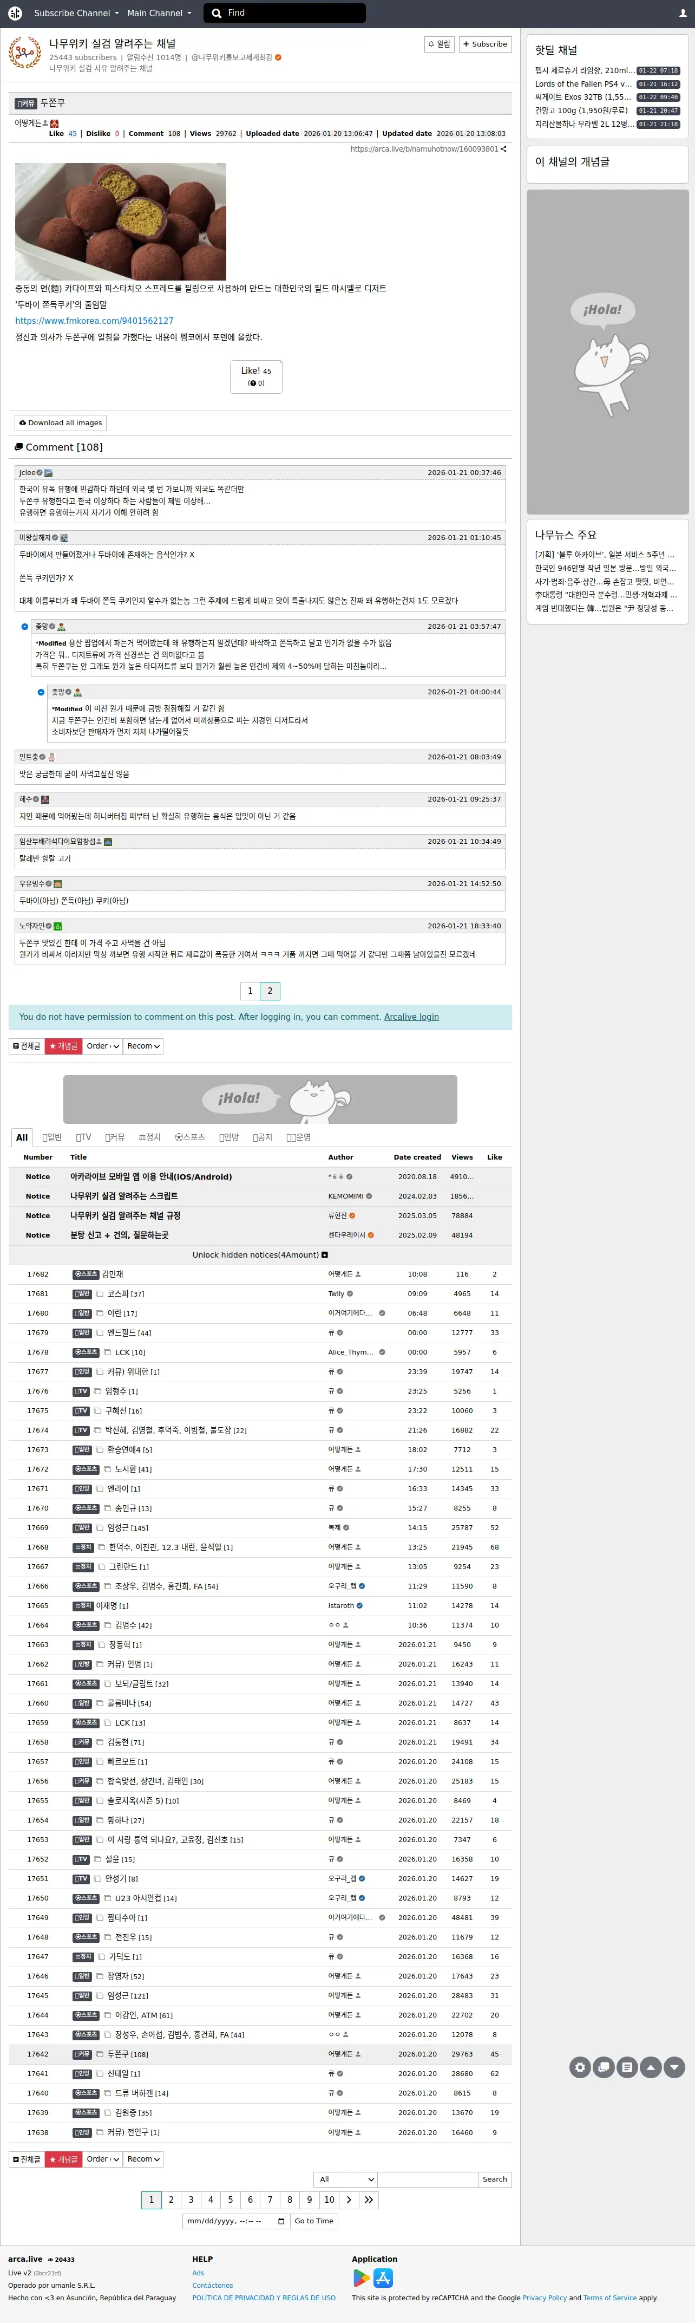Click the Search button below list

494,2179
